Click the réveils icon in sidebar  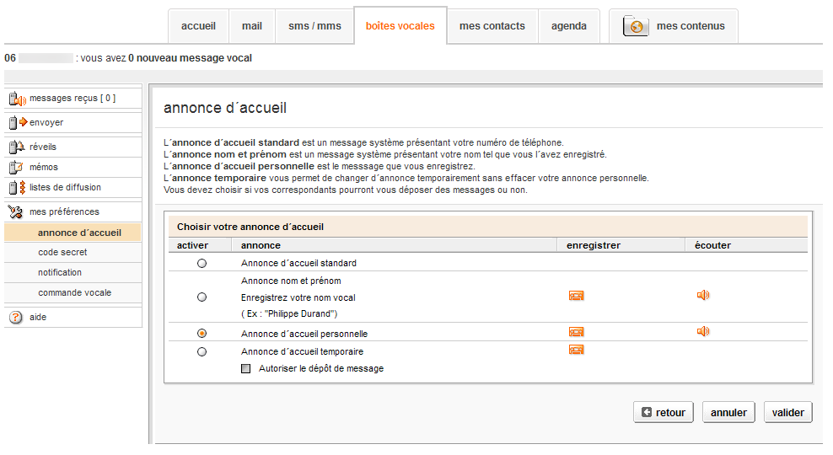17,147
